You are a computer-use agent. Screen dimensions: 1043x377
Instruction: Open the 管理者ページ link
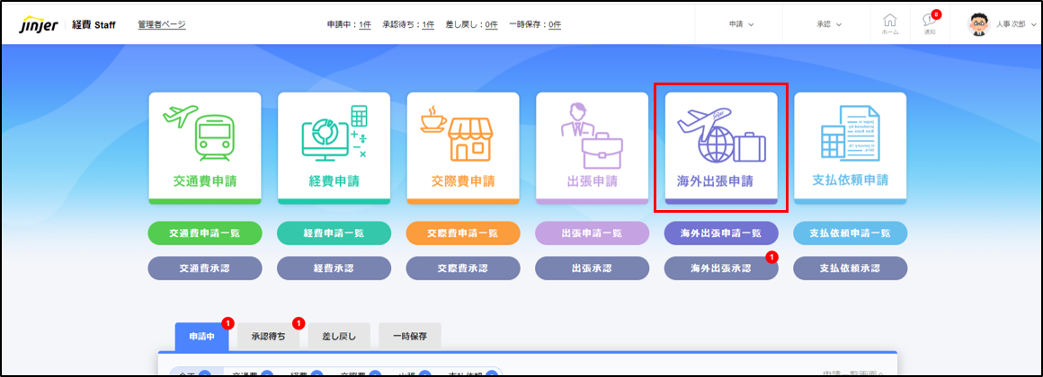[x=162, y=24]
